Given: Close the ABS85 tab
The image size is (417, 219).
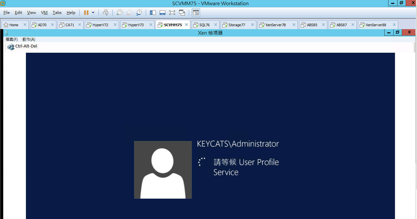Looking at the screenshot, I should coord(323,25).
